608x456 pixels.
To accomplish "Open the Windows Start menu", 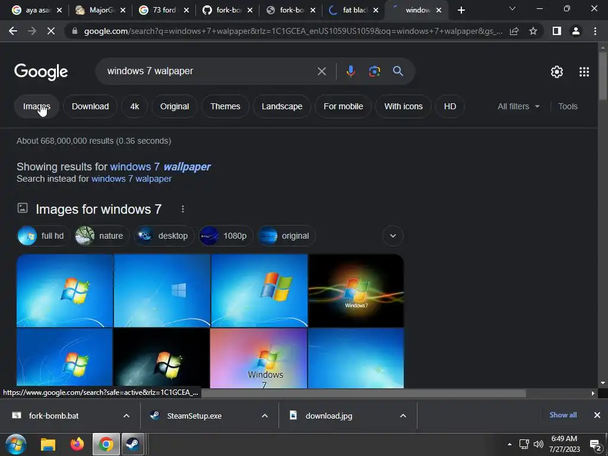I will click(16, 444).
